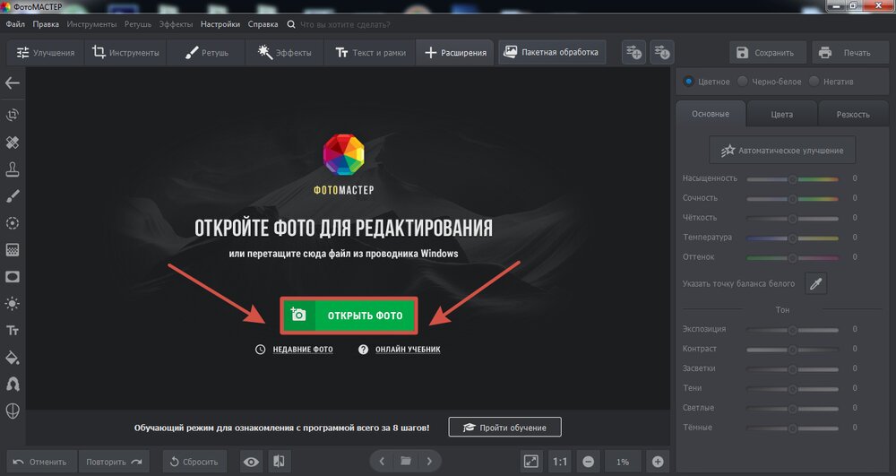Open the Эффекты toolbar tab
This screenshot has width=896, height=476.
coord(285,53)
